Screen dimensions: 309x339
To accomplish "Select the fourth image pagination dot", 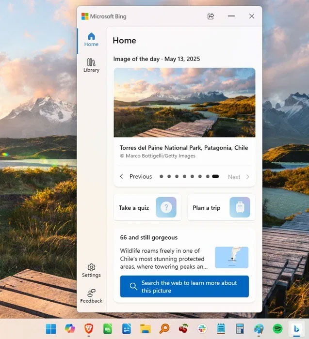I will pos(184,176).
